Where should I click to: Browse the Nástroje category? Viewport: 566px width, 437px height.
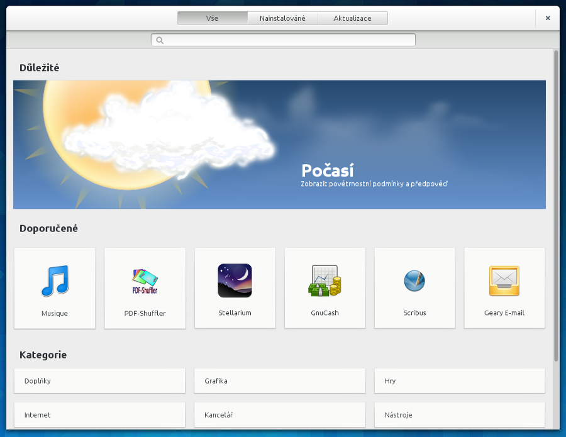click(459, 415)
